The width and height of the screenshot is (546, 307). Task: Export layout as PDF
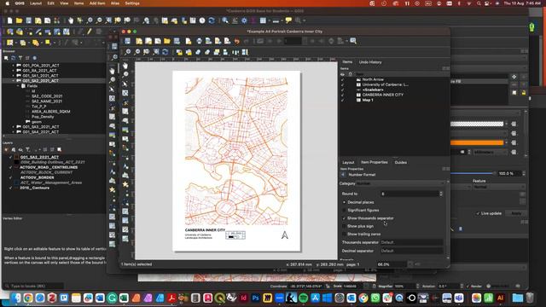[228, 41]
